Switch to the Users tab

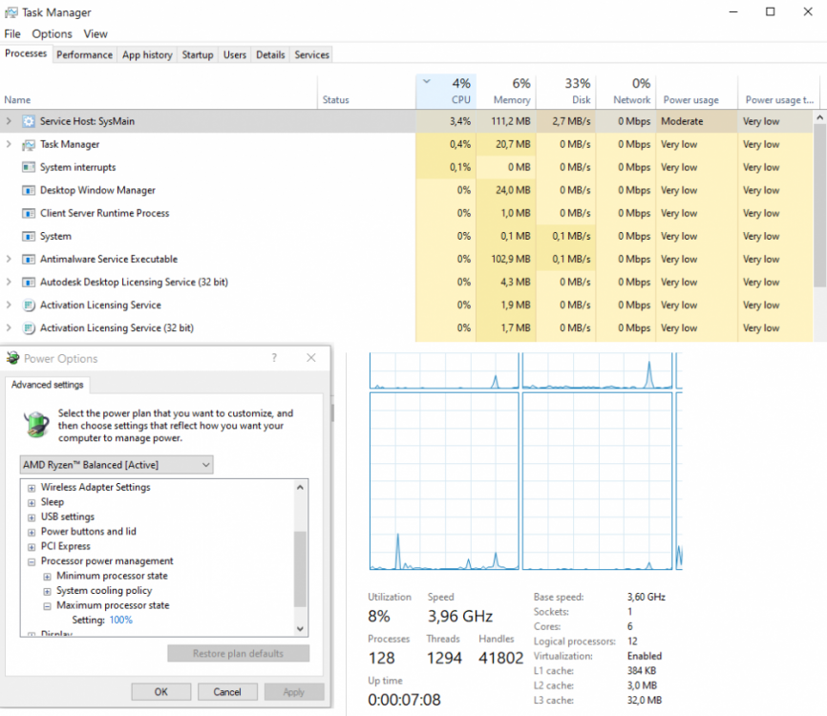(x=235, y=54)
